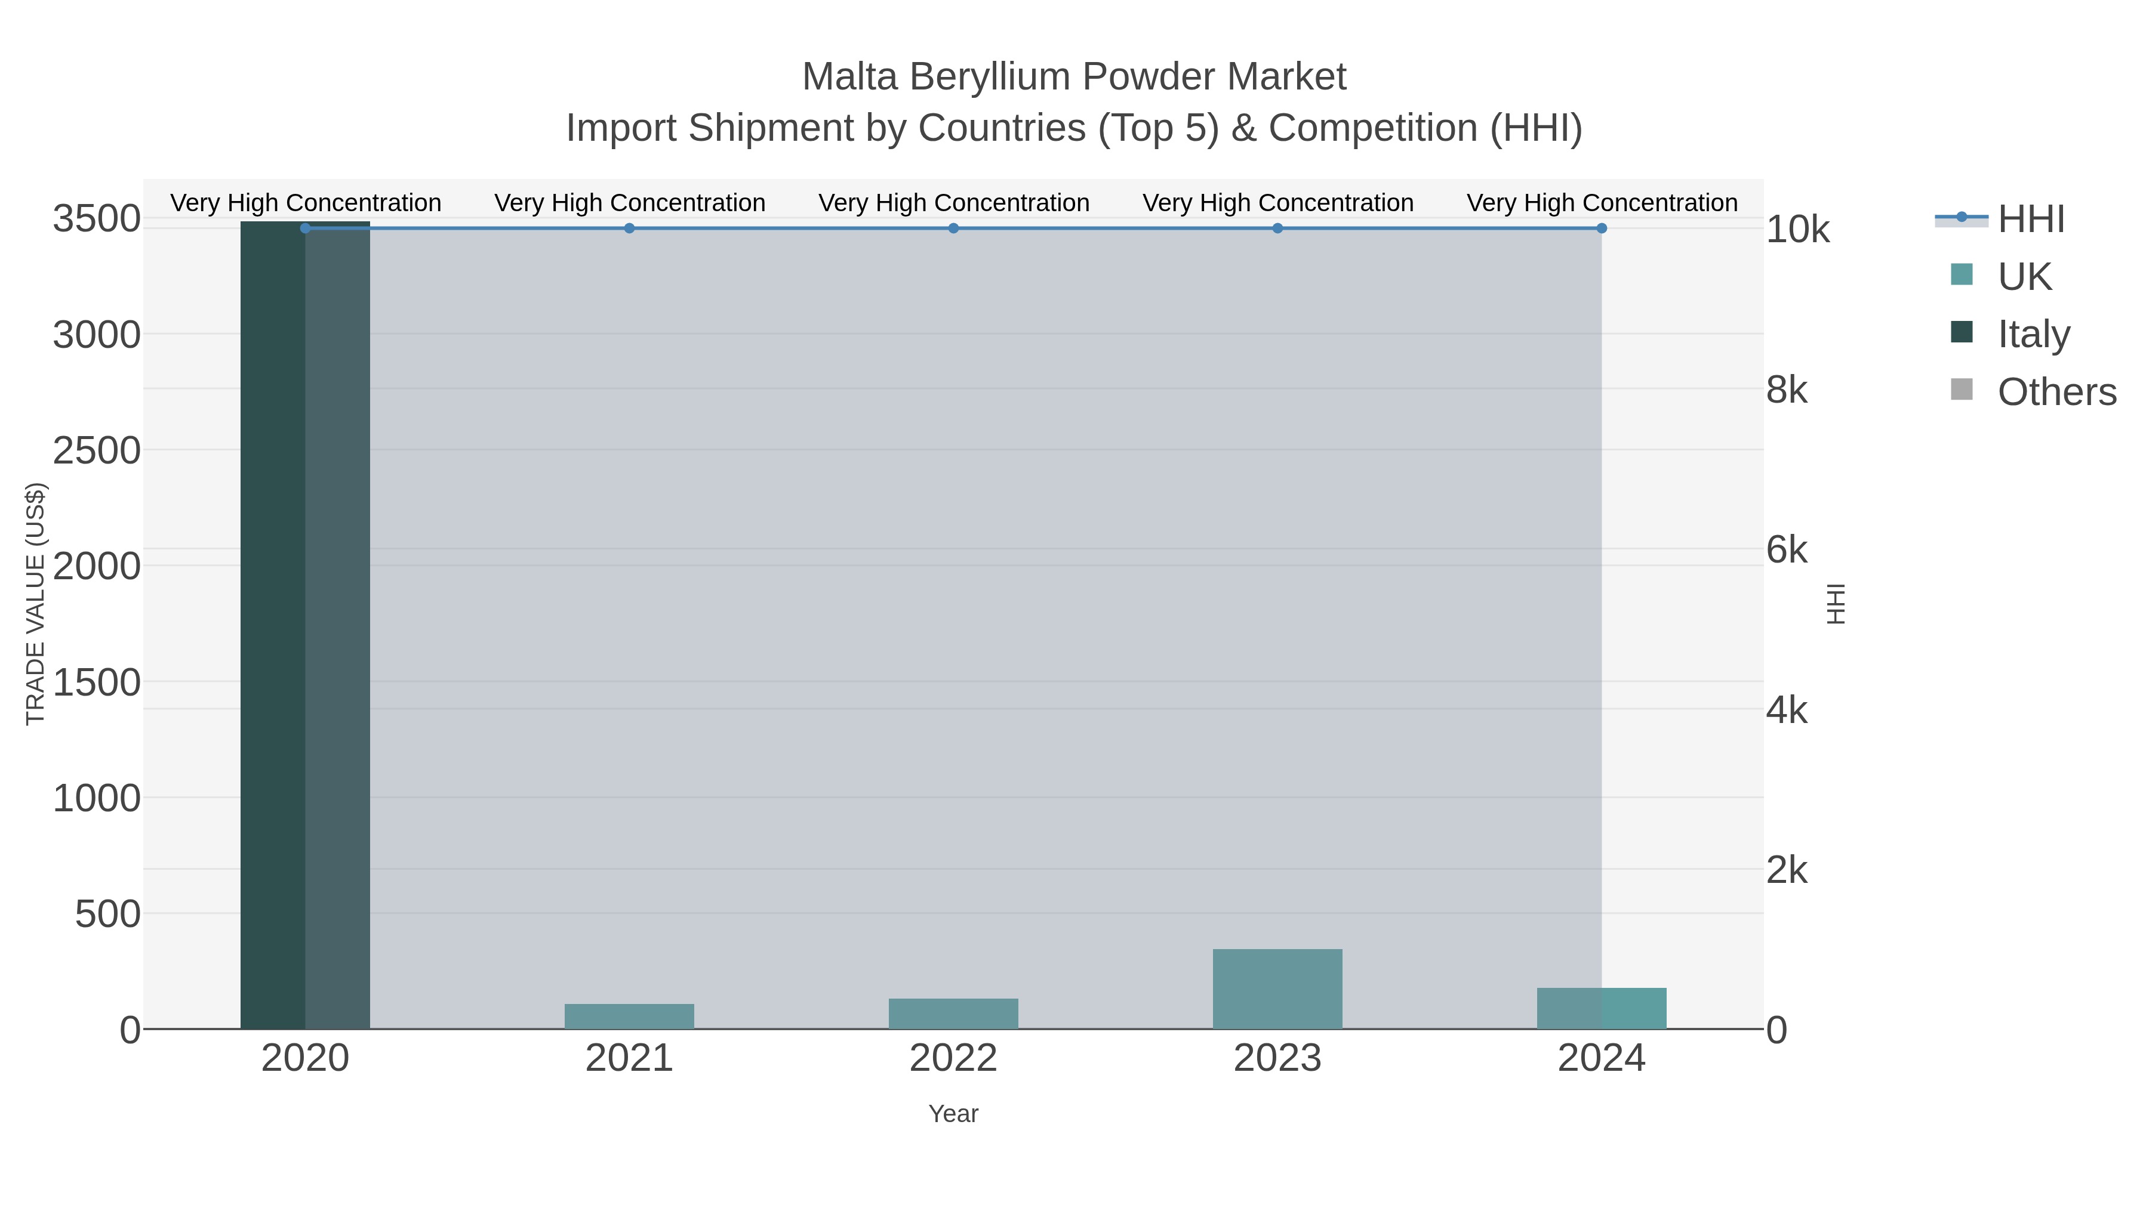This screenshot has height=1208, width=2149.
Task: Toggle the Others legend entry
Action: tap(2033, 391)
